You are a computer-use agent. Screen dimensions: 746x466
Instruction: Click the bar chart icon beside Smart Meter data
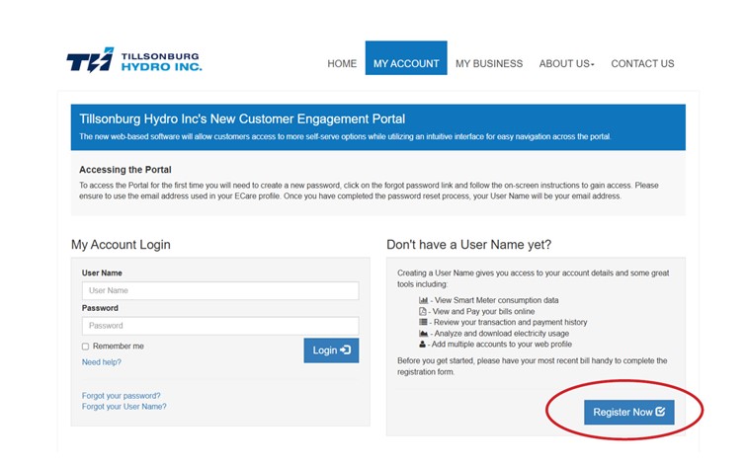click(423, 300)
